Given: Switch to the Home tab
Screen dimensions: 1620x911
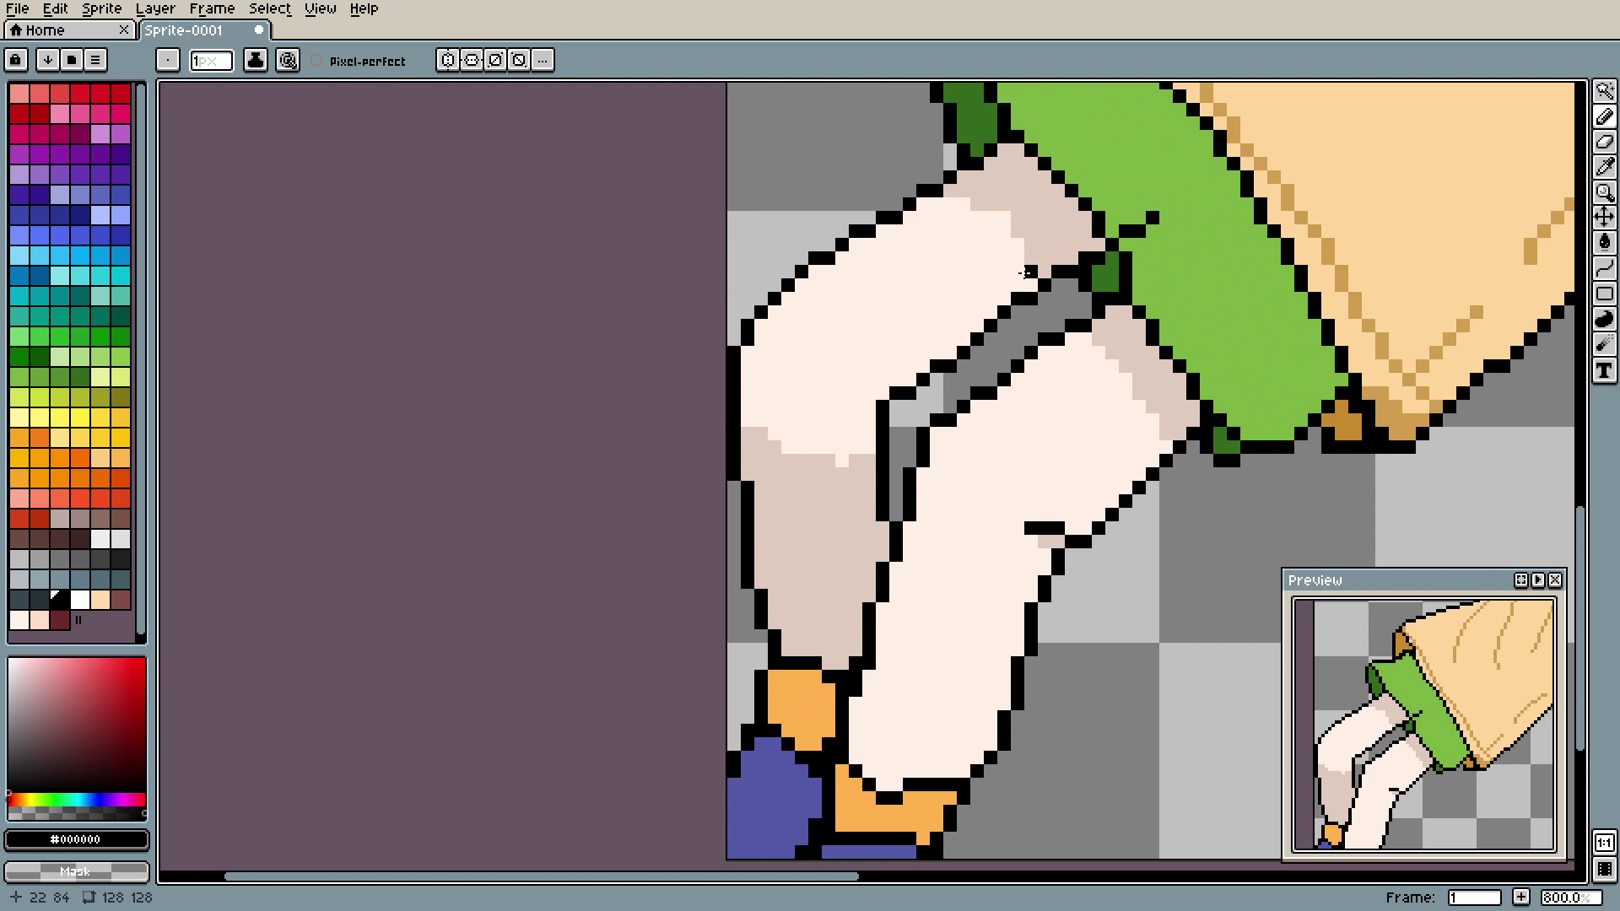Looking at the screenshot, I should click(x=45, y=30).
